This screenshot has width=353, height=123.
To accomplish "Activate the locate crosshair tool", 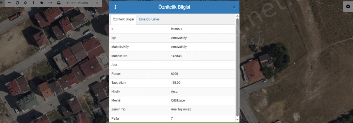I will 25,3.
